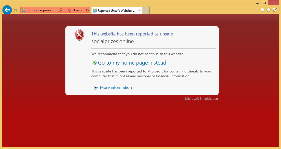281x149 pixels.
Task: Refresh the page with the reload icon
Action: pos(87,10)
